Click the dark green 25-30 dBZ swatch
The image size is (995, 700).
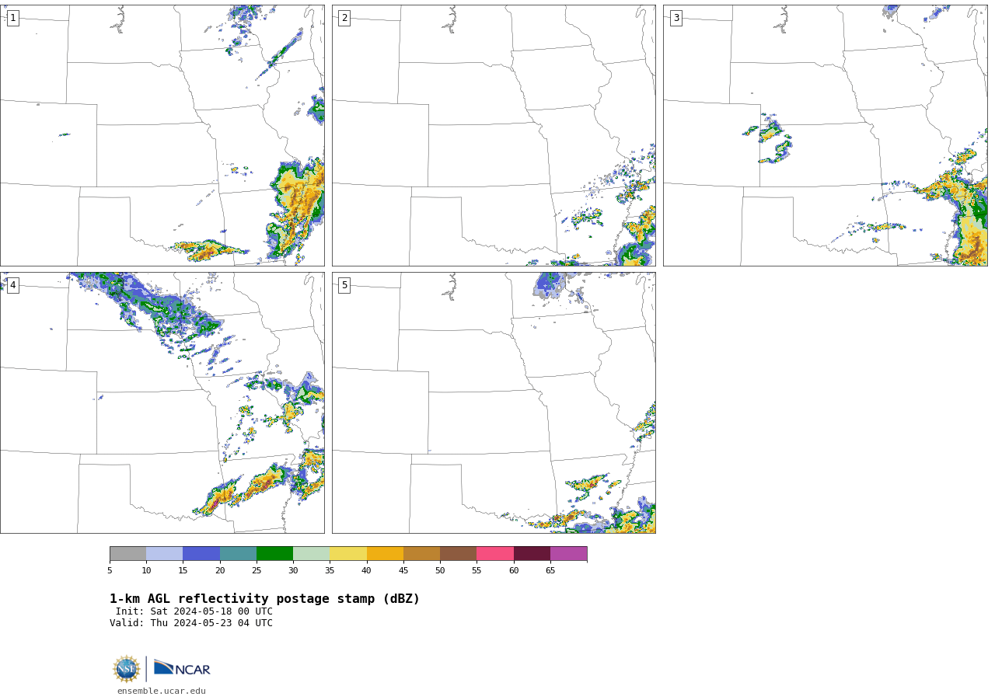[274, 554]
